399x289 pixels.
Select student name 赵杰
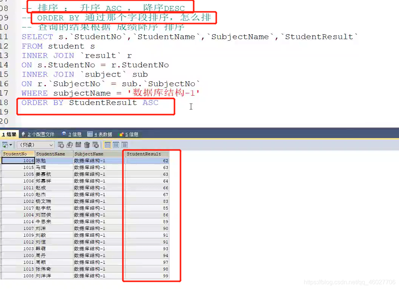pos(54,195)
